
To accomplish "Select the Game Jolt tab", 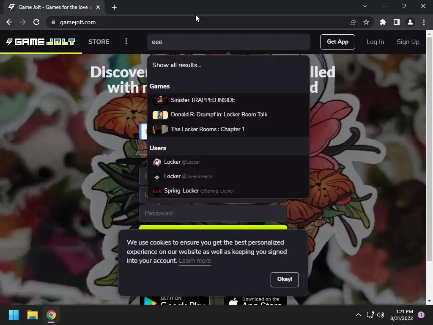I will [x=54, y=7].
